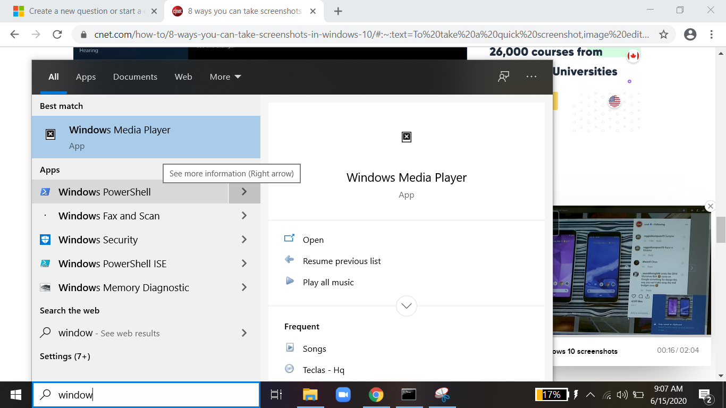Open Command Prompt taskbar icon
This screenshot has height=408, width=726.
[x=408, y=395]
